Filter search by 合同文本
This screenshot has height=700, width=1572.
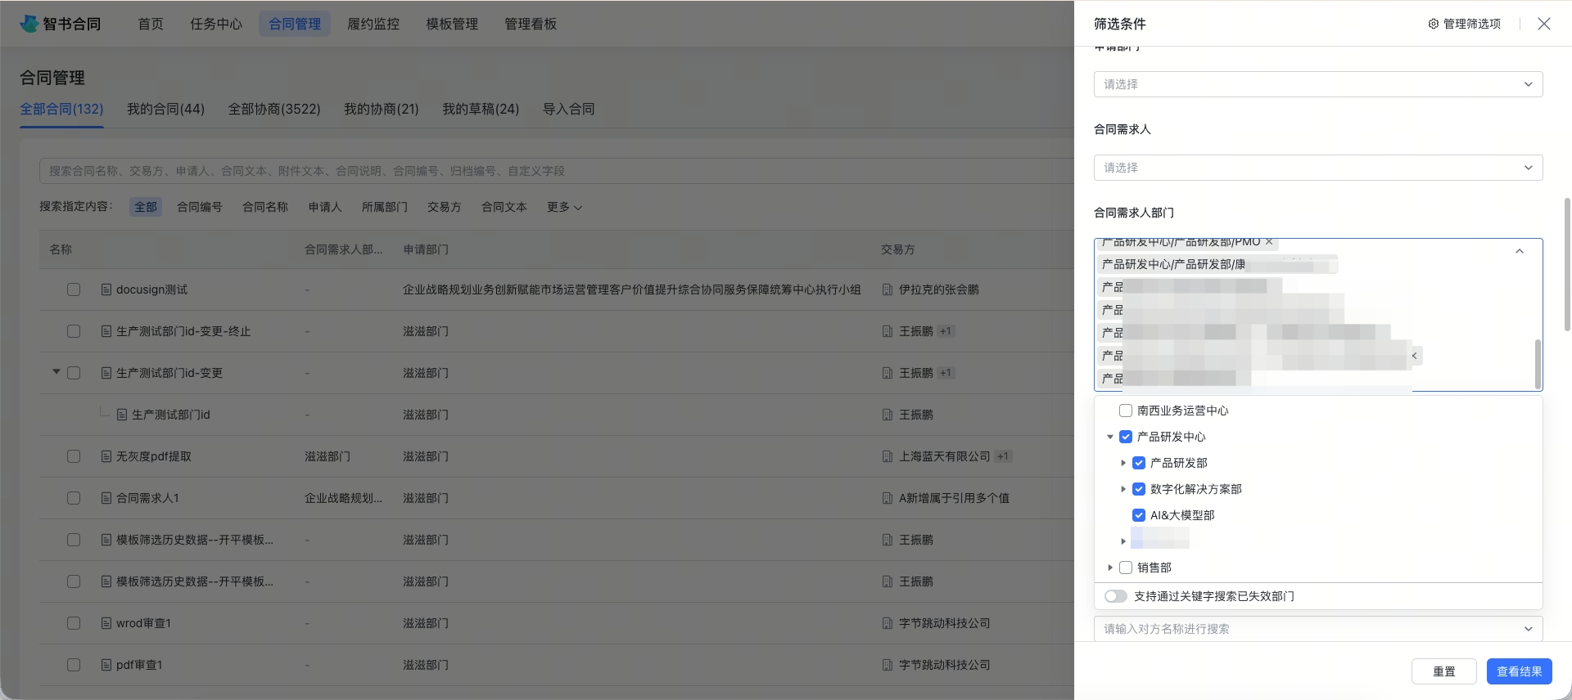click(x=504, y=207)
